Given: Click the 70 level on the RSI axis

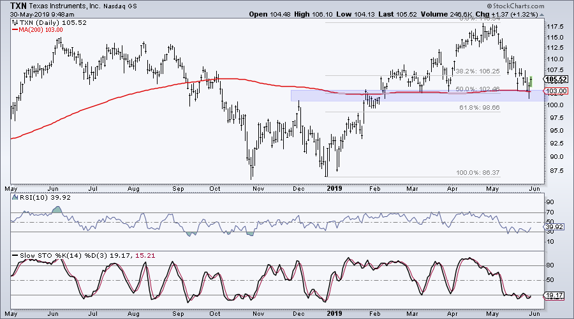Looking at the screenshot, I should pos(550,212).
